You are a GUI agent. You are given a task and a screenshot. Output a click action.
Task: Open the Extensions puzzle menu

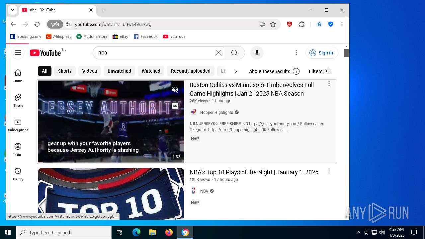[301, 24]
